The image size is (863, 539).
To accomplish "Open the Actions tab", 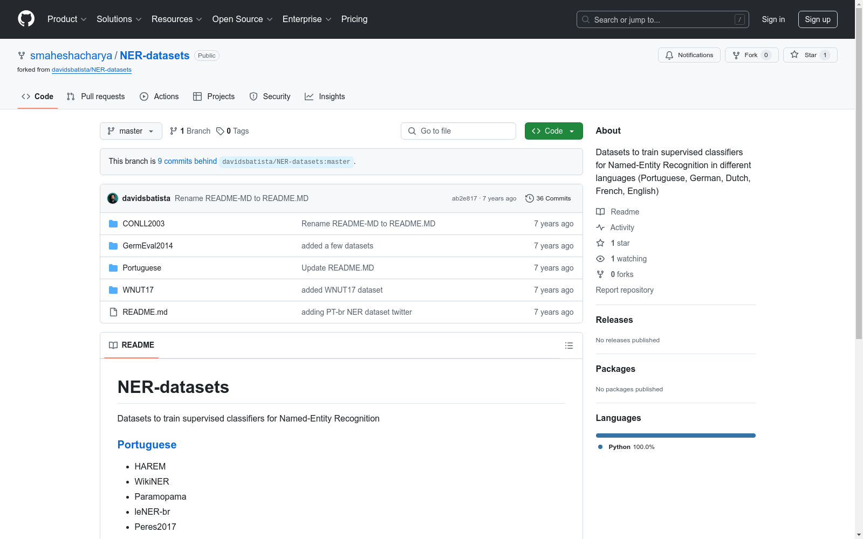I will click(x=159, y=96).
